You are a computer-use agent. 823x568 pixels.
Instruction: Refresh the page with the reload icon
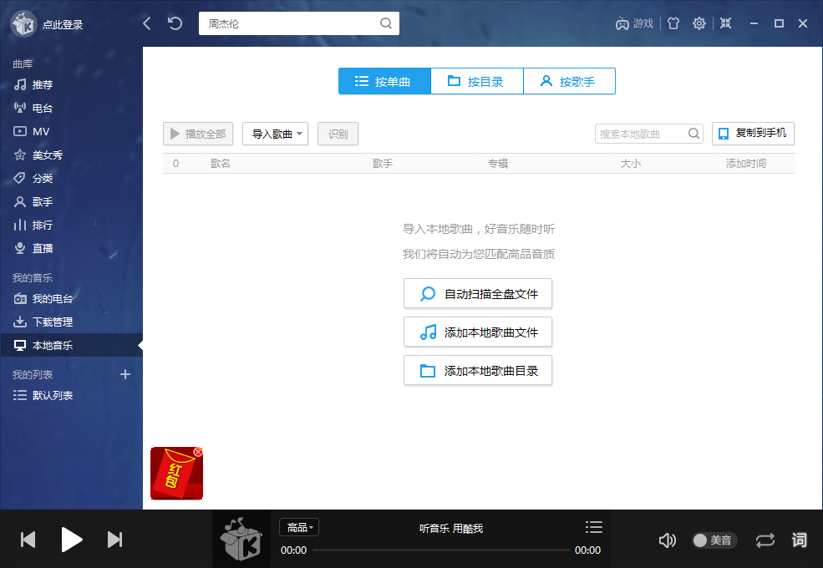click(175, 23)
